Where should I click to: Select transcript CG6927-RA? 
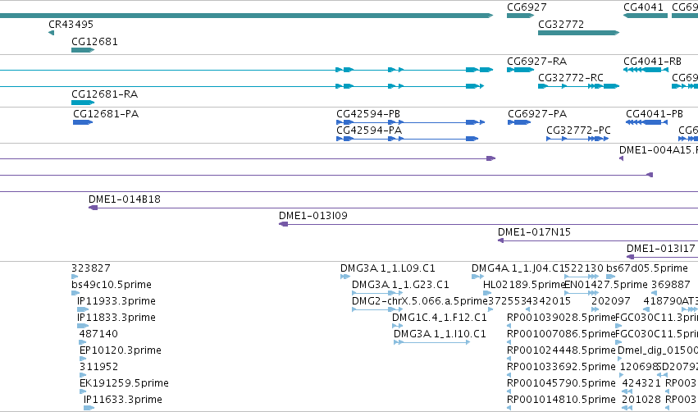coord(520,70)
